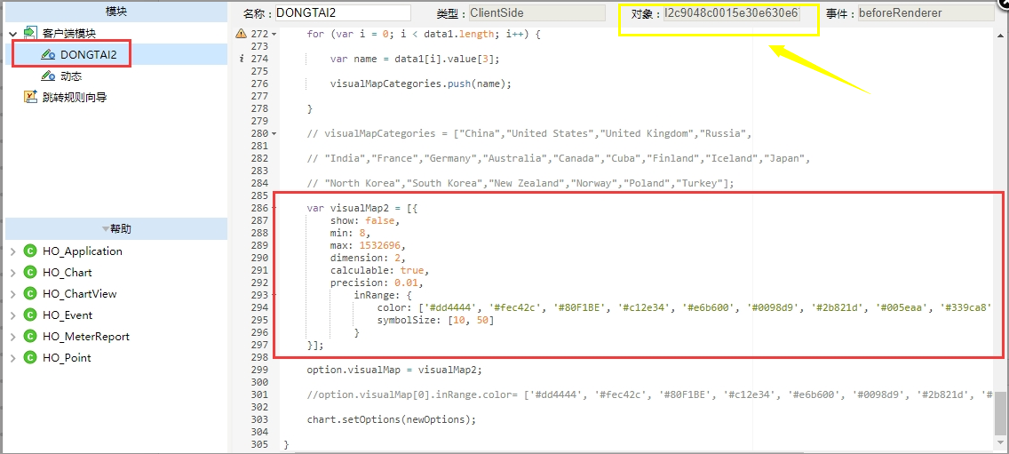Screen dimensions: 1009x454
Task: Click the 跳转规则向导 wizard icon
Action: coord(30,97)
